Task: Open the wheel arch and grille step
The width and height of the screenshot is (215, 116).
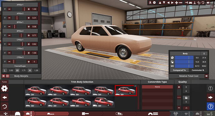Action: coord(153,114)
